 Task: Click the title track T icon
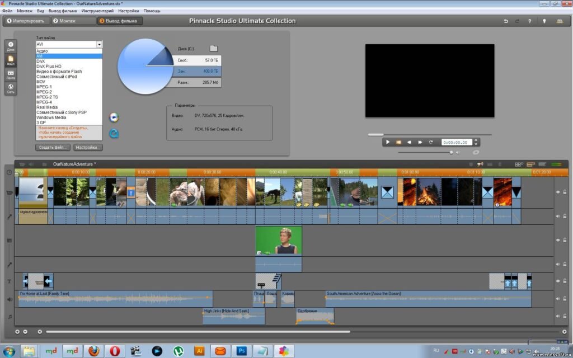(x=10, y=281)
